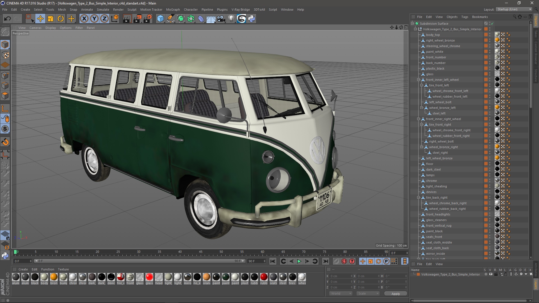Toggle layer dot of chrome object

coord(486,181)
